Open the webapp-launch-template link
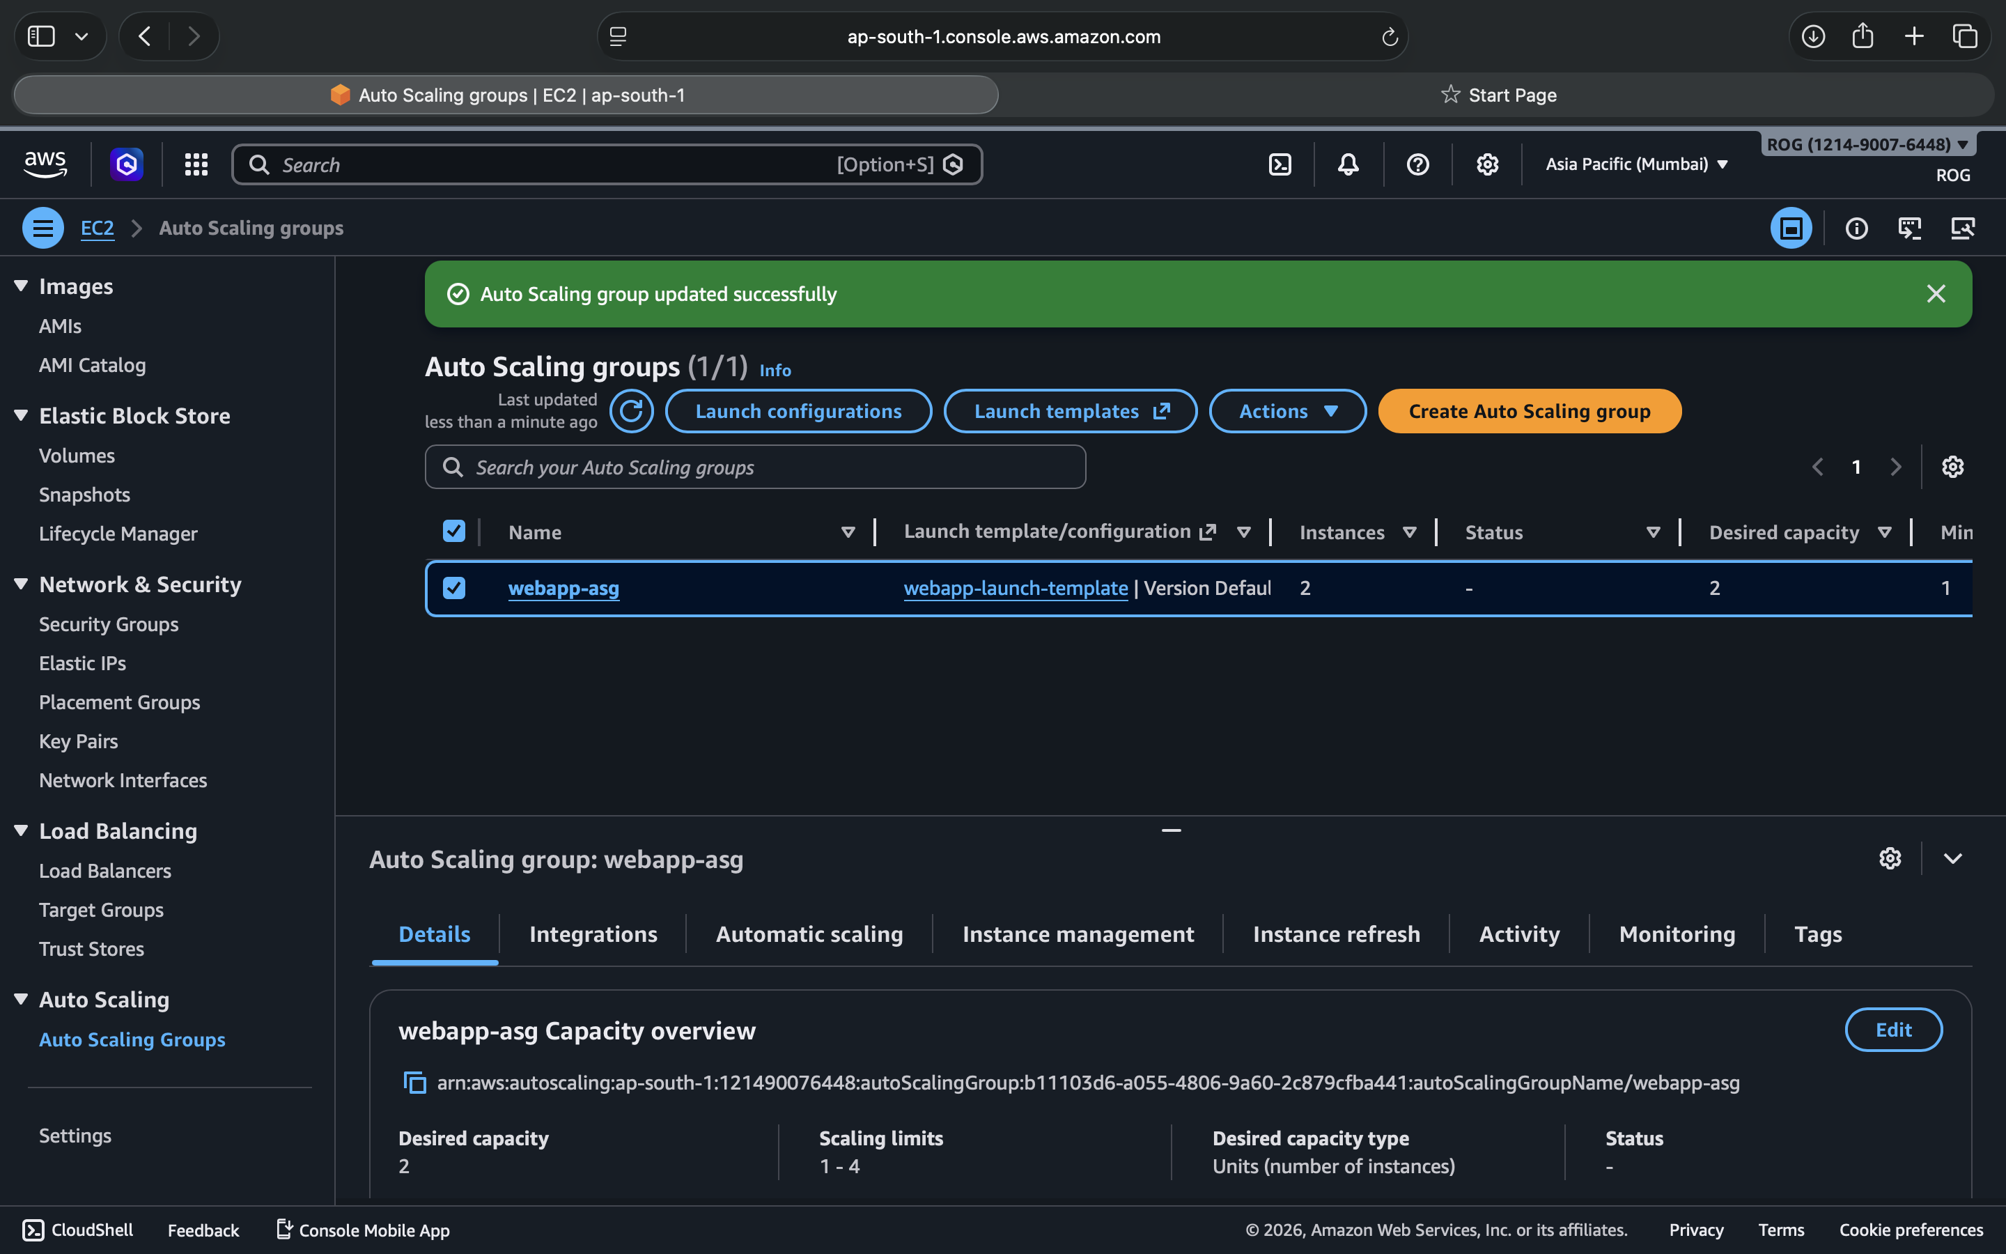 pyautogui.click(x=1016, y=588)
